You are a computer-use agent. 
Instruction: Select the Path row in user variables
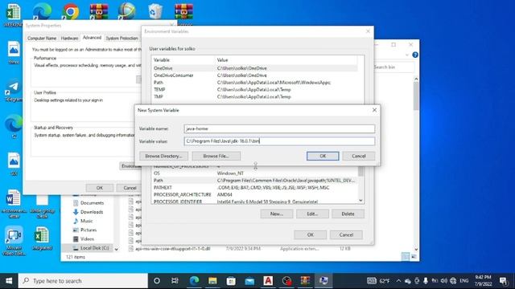point(254,83)
